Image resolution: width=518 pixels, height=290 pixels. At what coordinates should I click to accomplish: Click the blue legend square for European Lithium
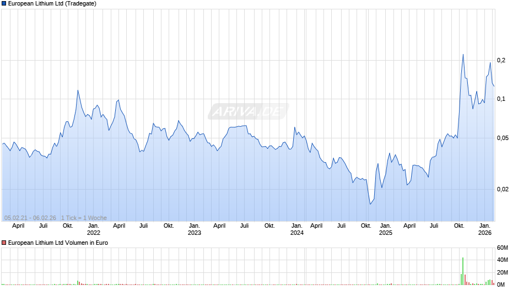[x=4, y=4]
